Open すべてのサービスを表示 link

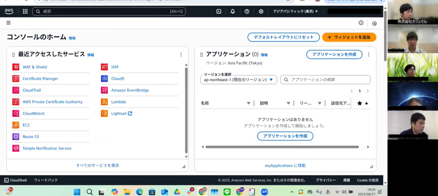[x=98, y=165]
